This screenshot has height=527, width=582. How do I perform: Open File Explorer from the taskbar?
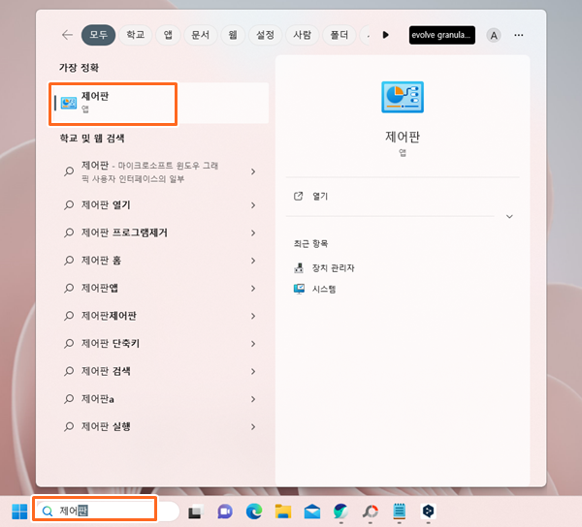click(x=283, y=511)
